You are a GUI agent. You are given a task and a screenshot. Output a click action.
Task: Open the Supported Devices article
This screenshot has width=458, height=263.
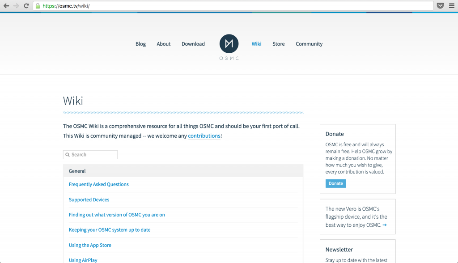coord(89,199)
